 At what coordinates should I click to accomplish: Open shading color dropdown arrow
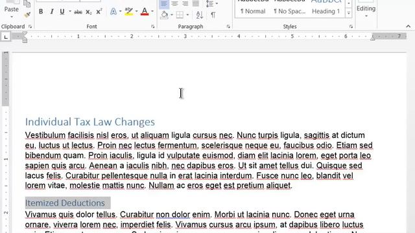[172, 15]
